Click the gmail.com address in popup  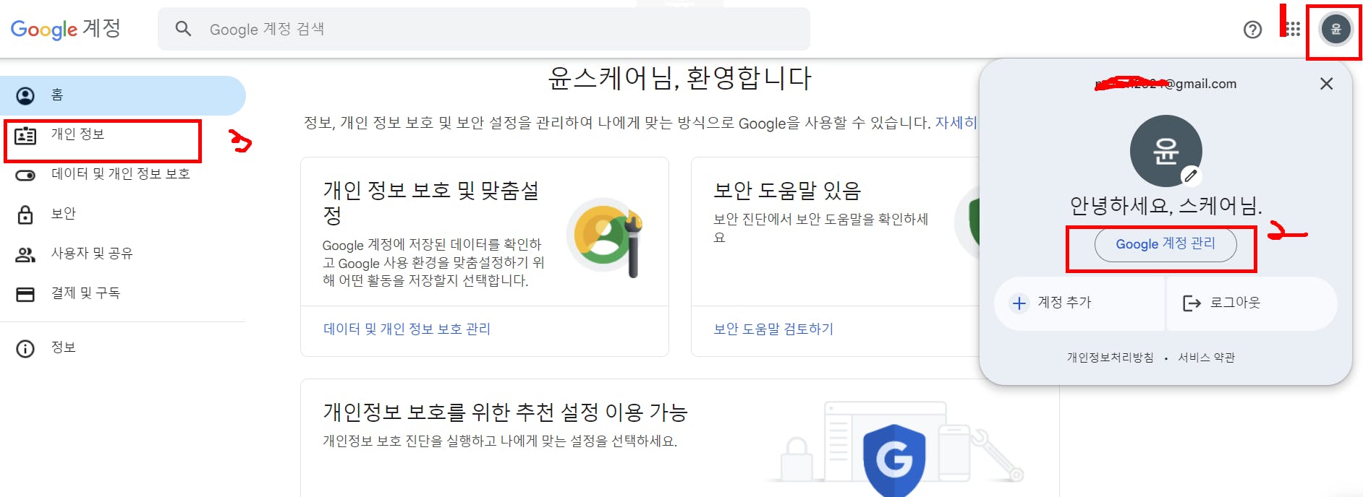point(1165,84)
